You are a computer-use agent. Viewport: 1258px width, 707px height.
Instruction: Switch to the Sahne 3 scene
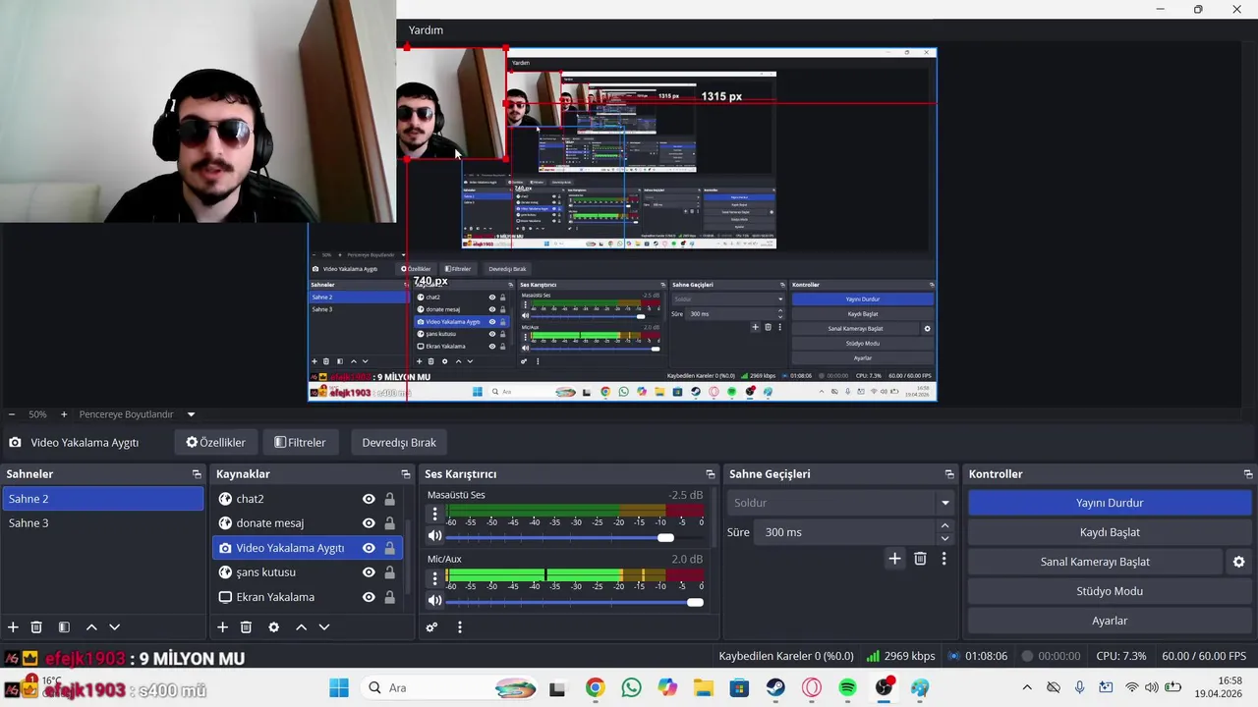tap(102, 523)
